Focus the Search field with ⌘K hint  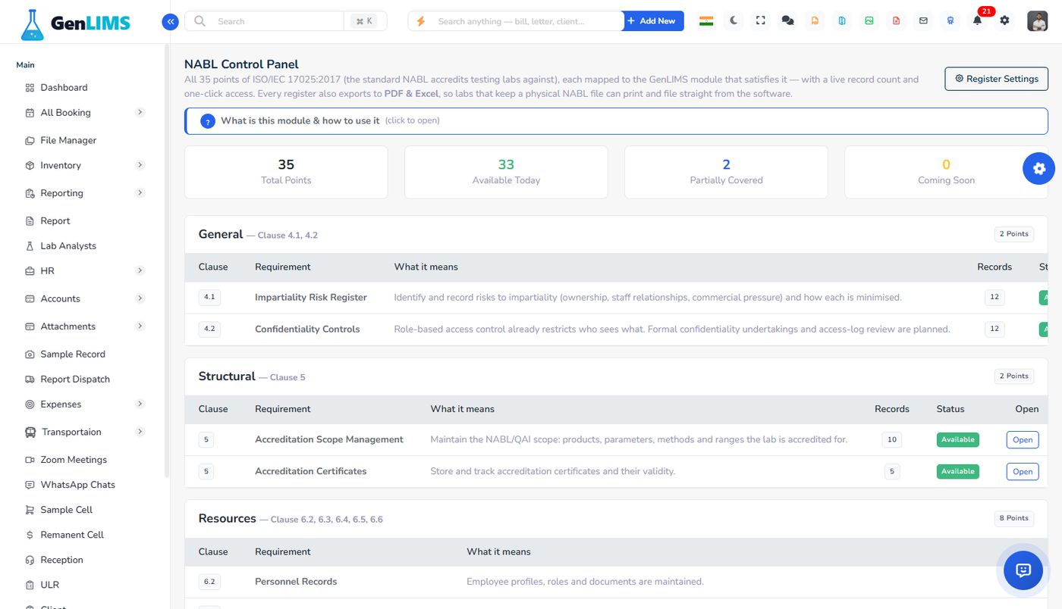(286, 21)
